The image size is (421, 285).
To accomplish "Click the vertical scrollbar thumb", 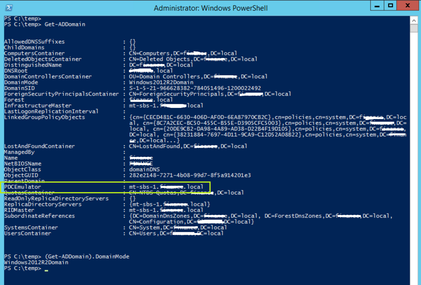I will pyautogui.click(x=414, y=28).
